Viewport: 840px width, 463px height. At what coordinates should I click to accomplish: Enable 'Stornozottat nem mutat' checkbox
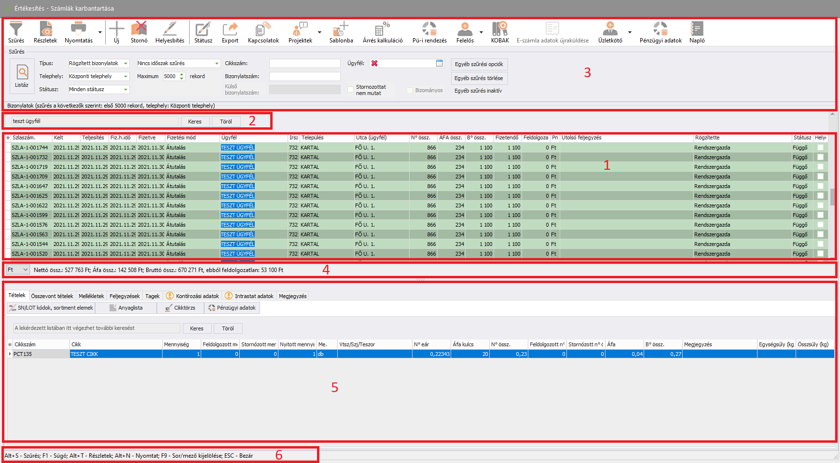point(351,90)
